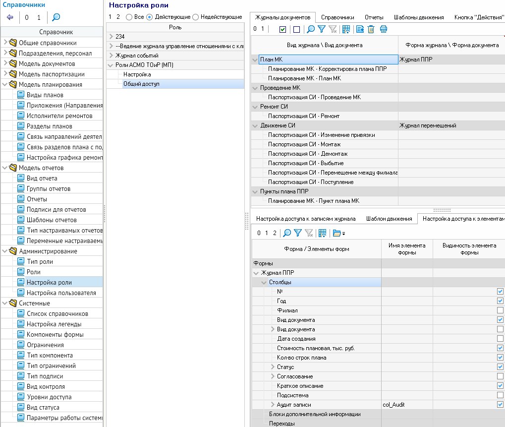Image resolution: width=505 pixels, height=427 pixels.
Task: Switch to Отчеты tab
Action: pyautogui.click(x=374, y=17)
